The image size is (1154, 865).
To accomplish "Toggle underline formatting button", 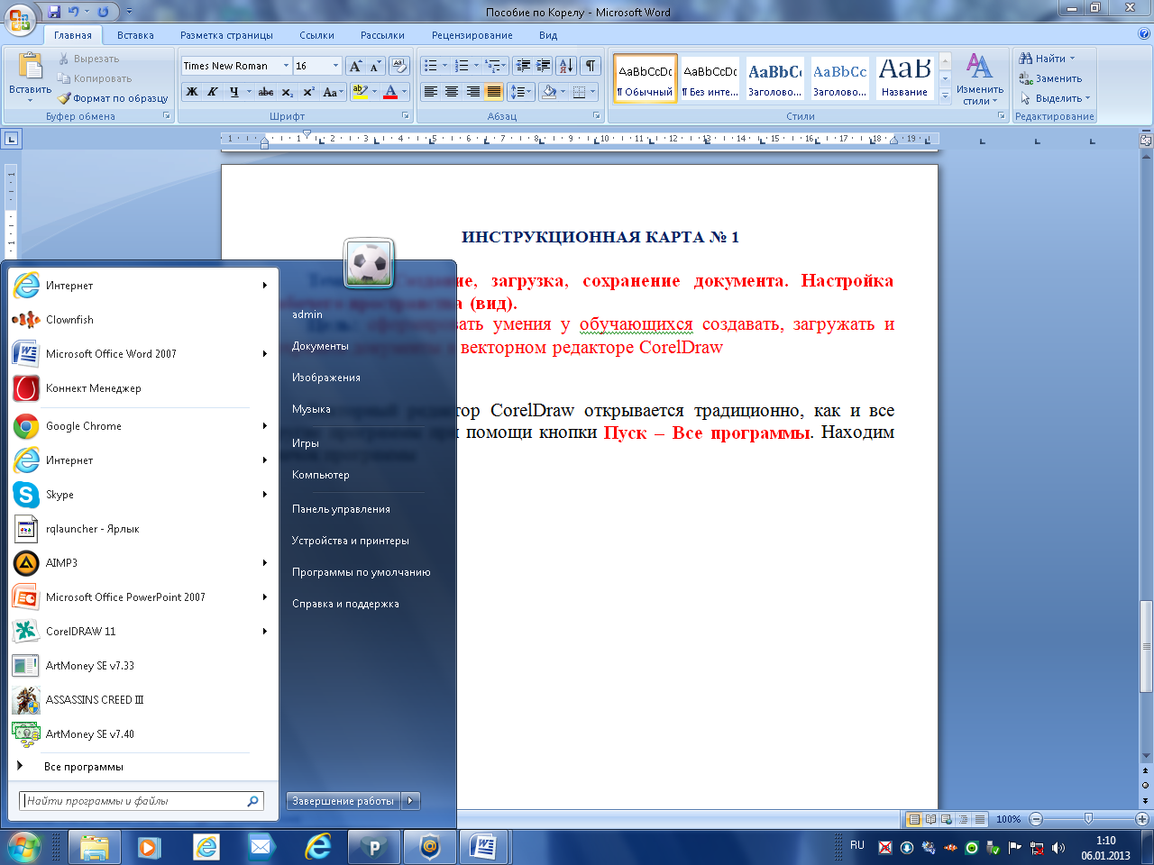I will coord(234,92).
